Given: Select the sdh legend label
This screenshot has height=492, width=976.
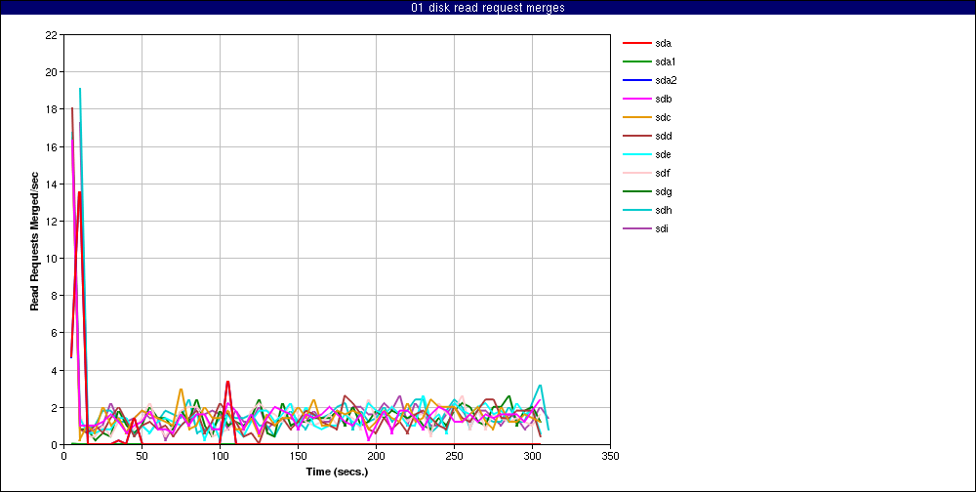Looking at the screenshot, I should [x=663, y=210].
